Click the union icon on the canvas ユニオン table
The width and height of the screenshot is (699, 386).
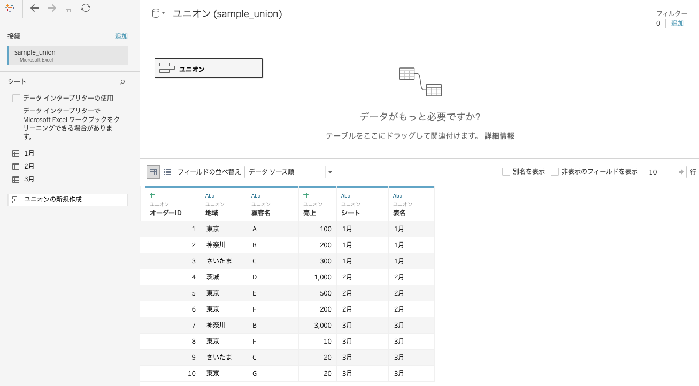pos(167,68)
